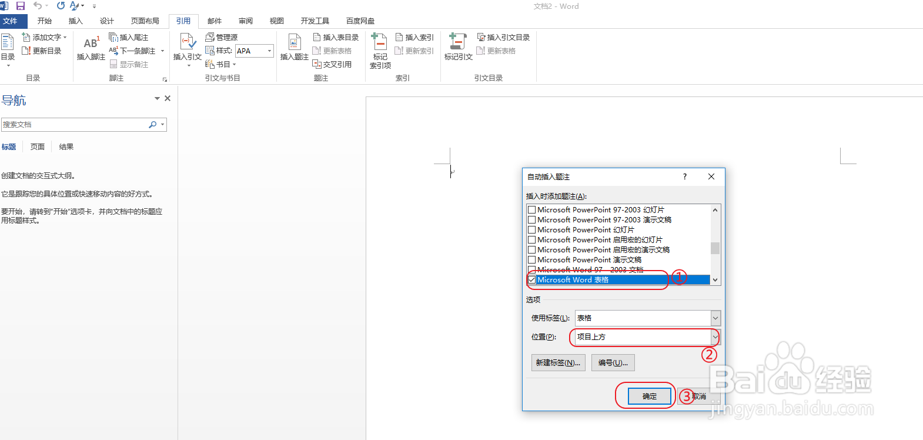The width and height of the screenshot is (923, 440).
Task: Click Insert Table of Authorities (插入引文目录)
Action: (503, 37)
